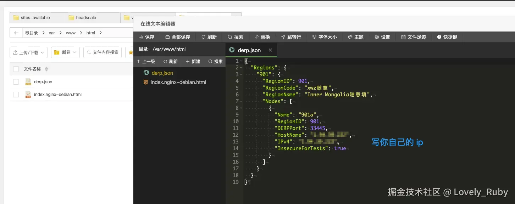Open 字体大小 font size option
The width and height of the screenshot is (515, 204).
[324, 37]
